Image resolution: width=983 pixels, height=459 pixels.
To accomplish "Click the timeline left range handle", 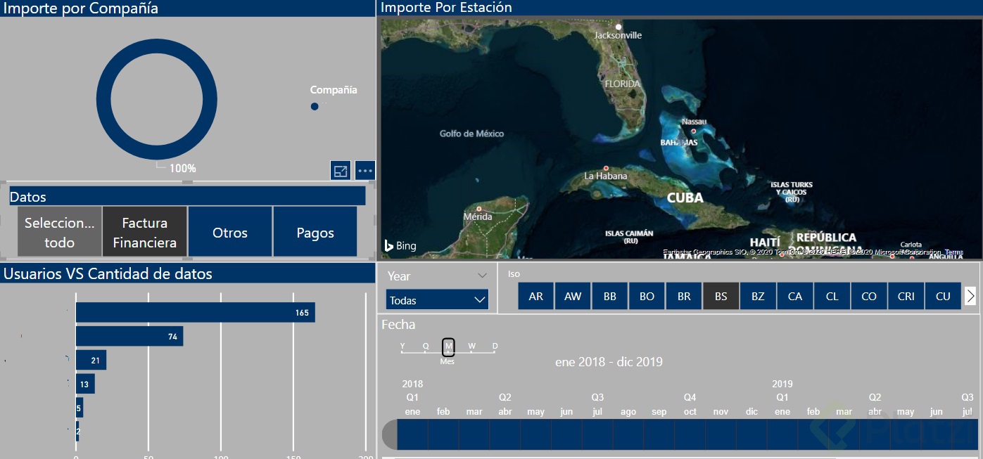I will pos(389,435).
